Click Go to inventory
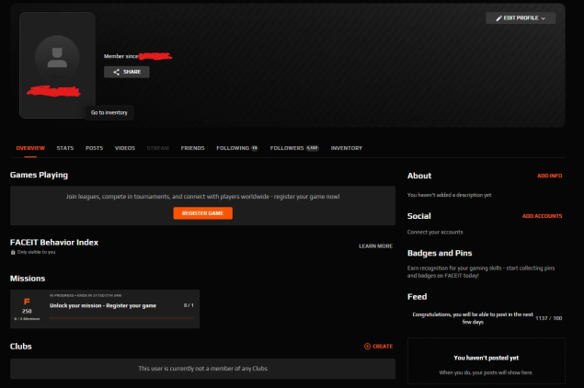 click(109, 112)
